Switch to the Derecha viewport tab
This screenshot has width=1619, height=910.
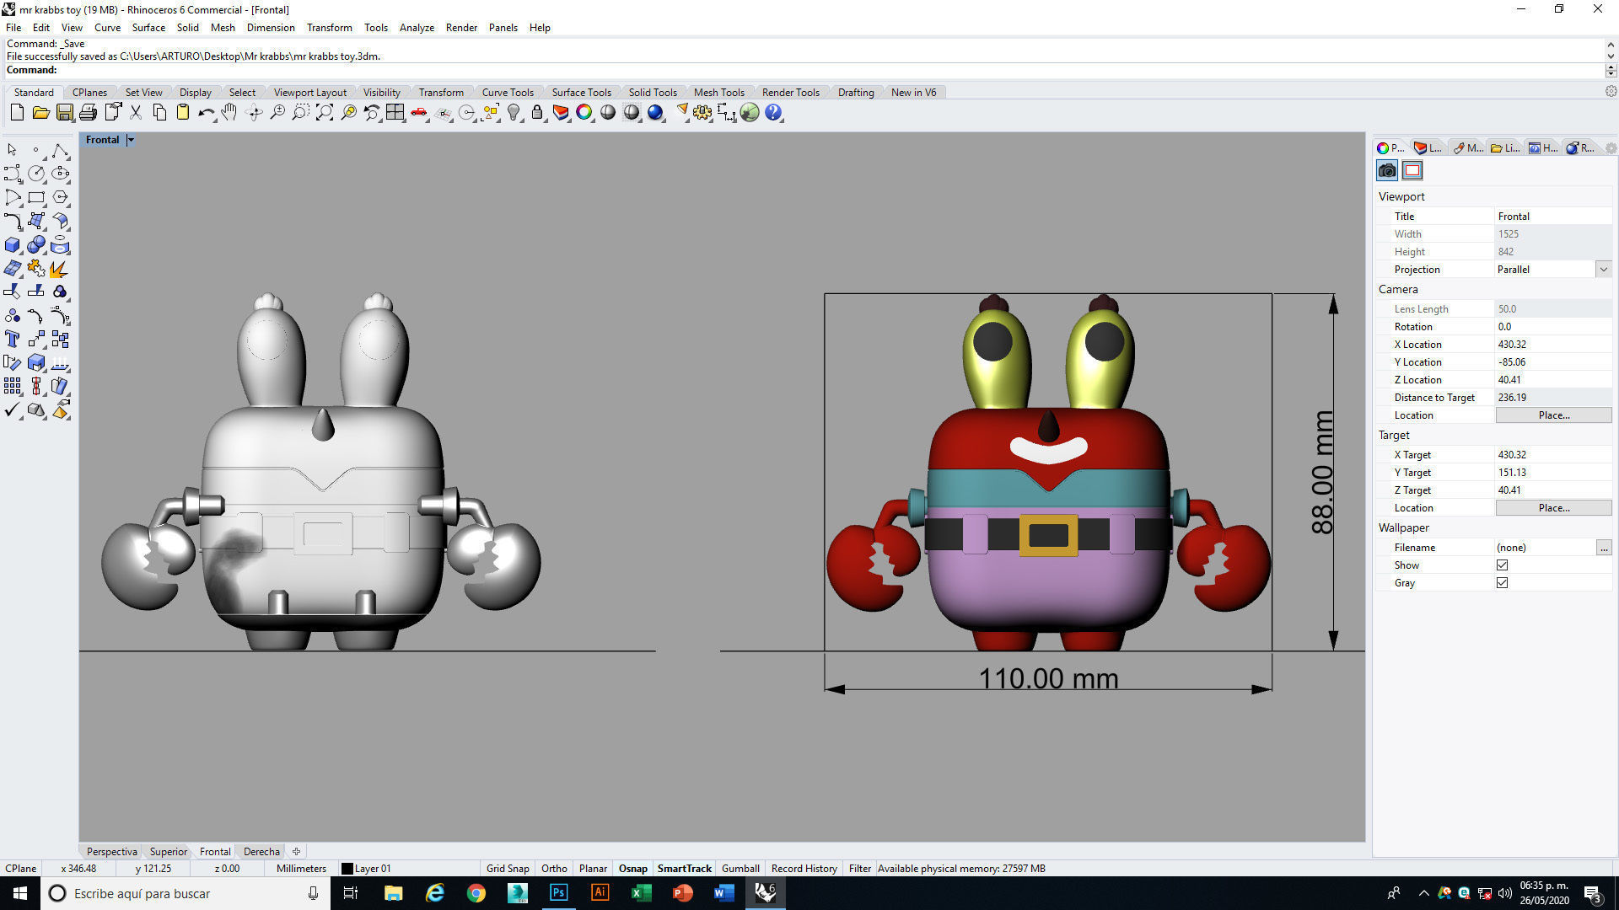point(261,852)
